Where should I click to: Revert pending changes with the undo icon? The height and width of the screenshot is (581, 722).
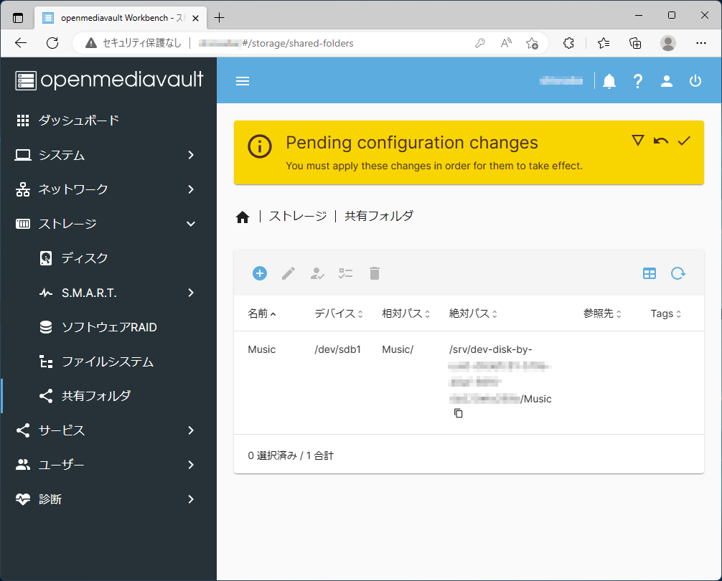click(660, 141)
